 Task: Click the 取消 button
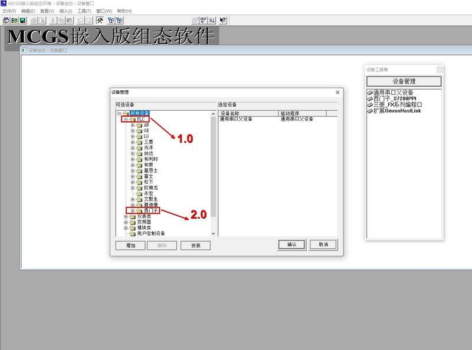point(323,245)
